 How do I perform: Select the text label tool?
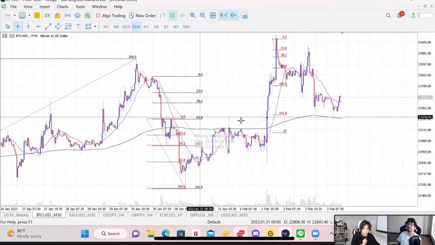(78, 27)
